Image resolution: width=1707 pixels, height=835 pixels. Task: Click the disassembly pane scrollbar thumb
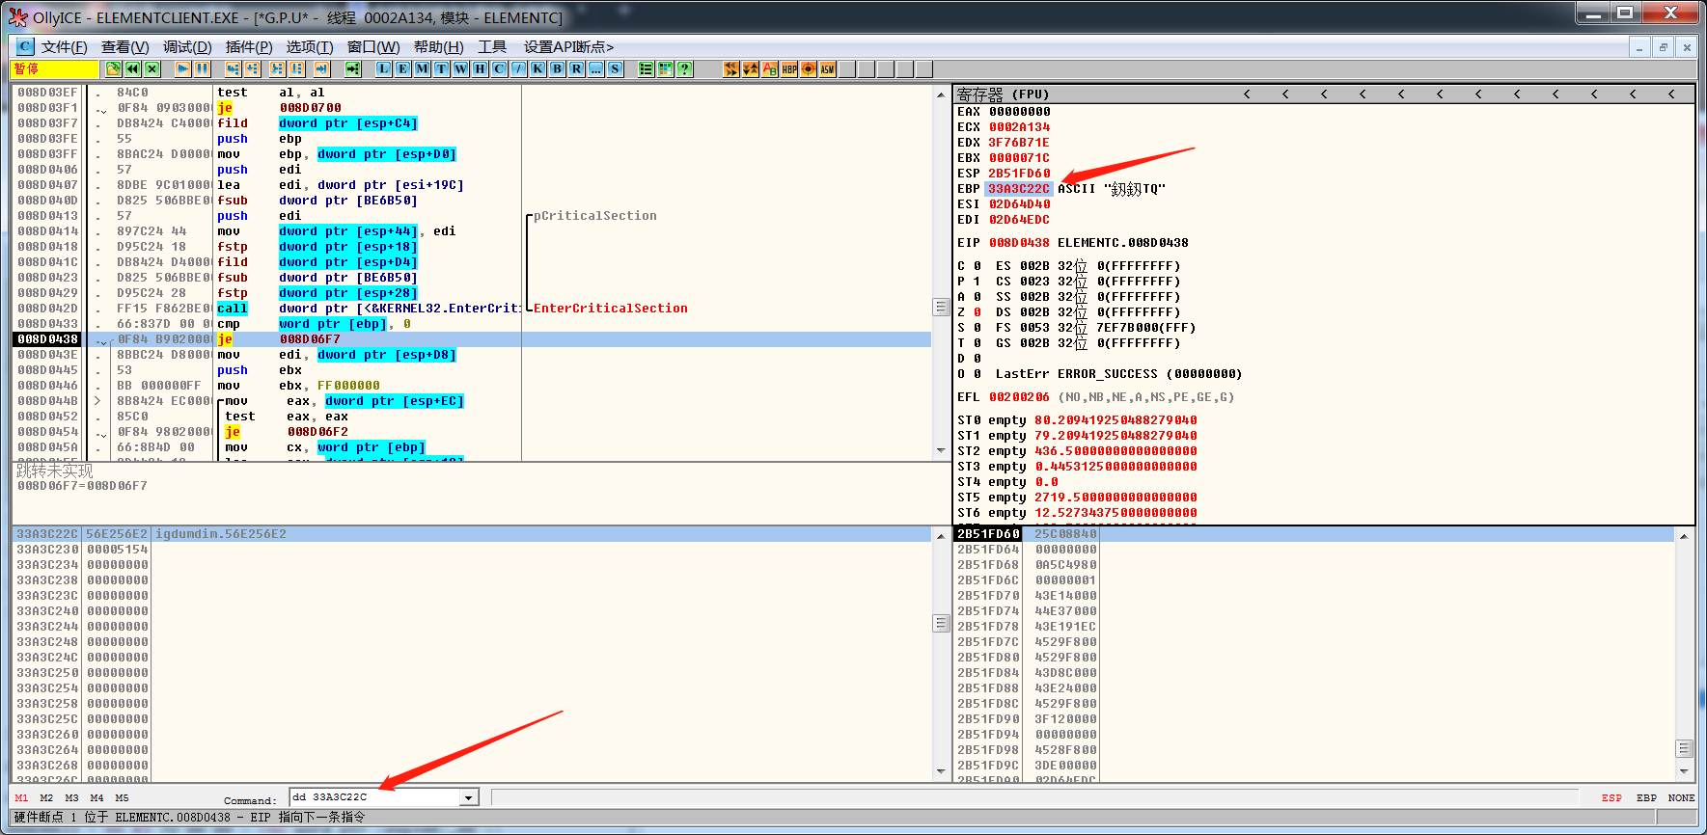(x=941, y=308)
